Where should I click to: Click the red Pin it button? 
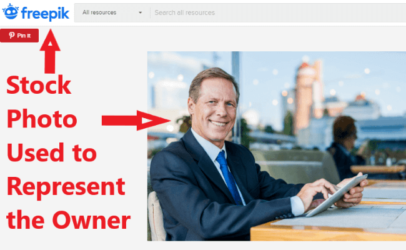[19, 36]
